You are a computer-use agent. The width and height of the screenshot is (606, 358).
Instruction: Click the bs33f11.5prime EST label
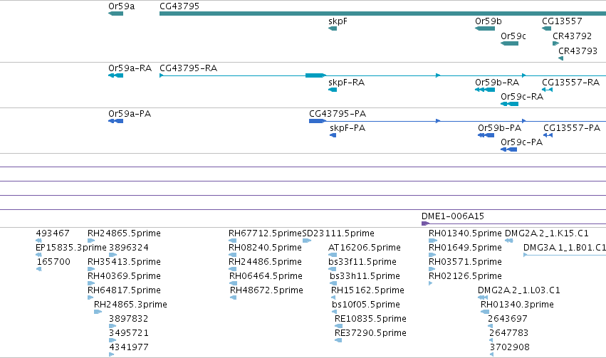(362, 262)
